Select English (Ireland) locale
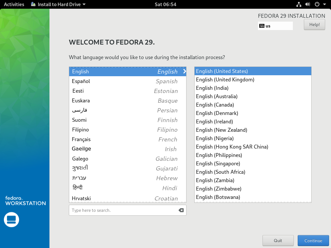 click(x=253, y=121)
